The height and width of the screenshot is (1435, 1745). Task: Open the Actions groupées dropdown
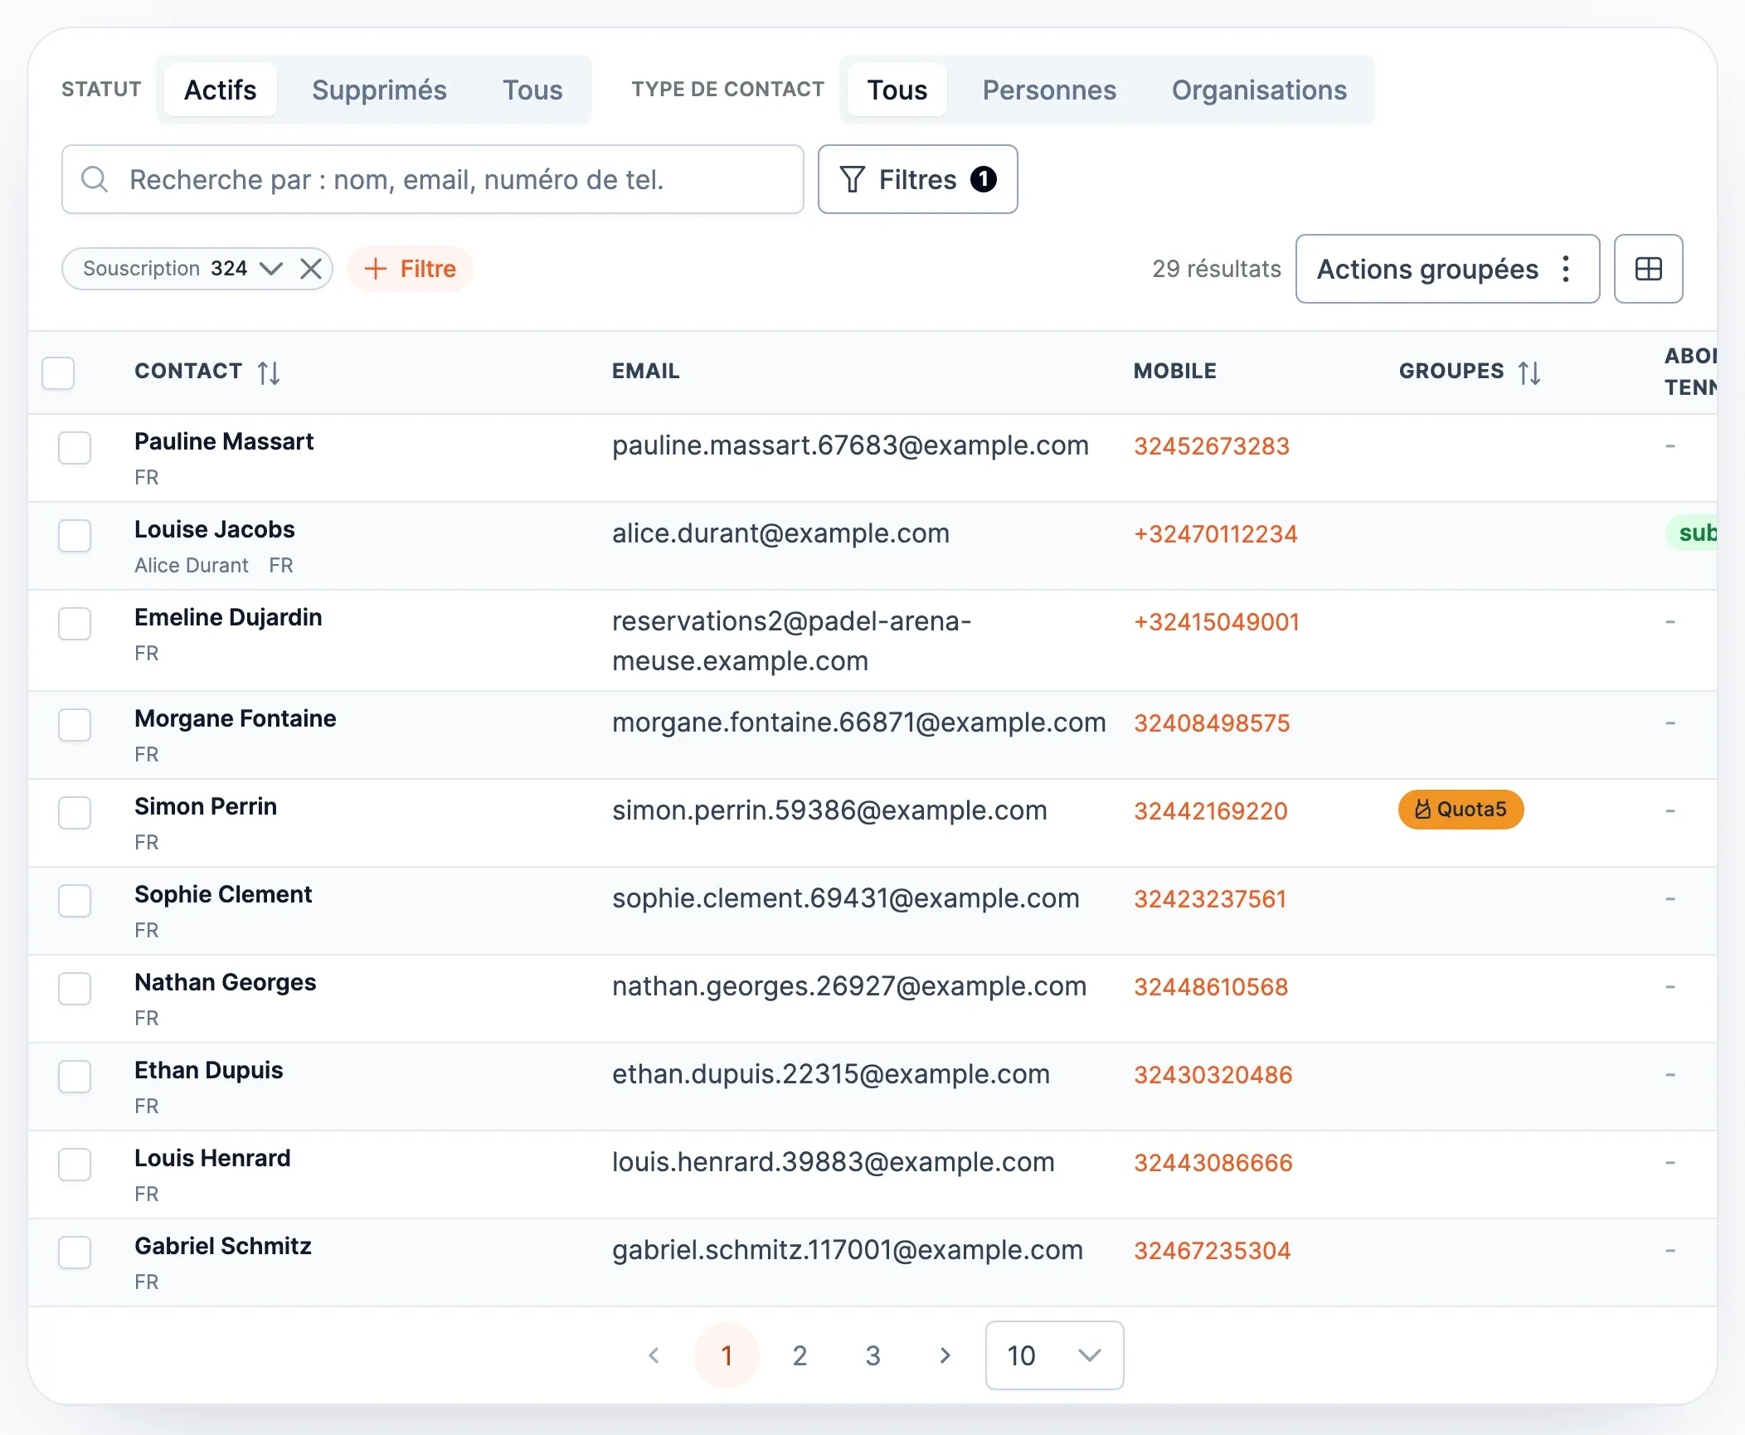click(x=1447, y=269)
